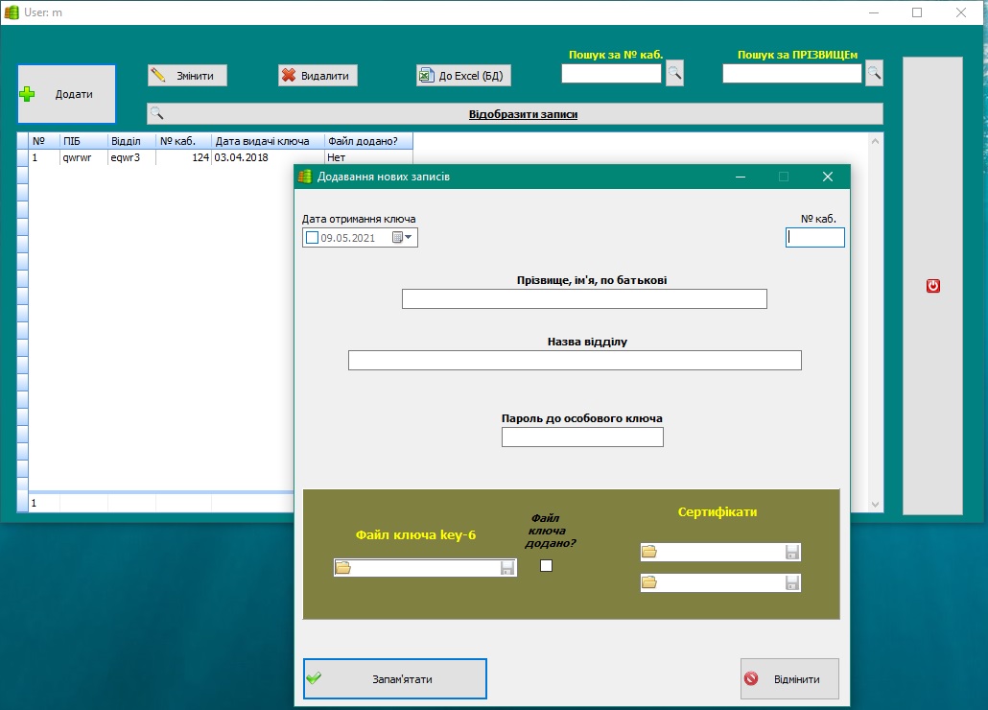
Task: Click Відобразити записи bar
Action: 515,114
